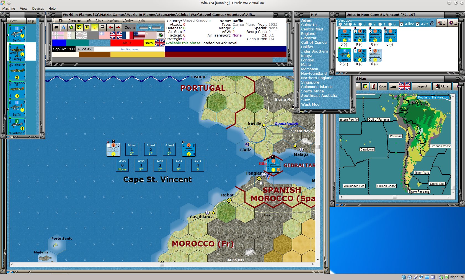This screenshot has height=280, width=465.
Task: Select the United States flag
Action: pos(139,35)
